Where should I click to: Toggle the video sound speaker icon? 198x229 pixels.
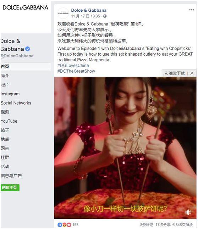[188, 212]
